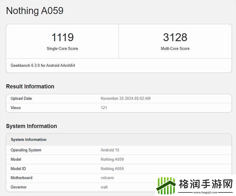Viewport: 236px width, 196px height.
Task: Select the multi-core score 3128
Action: tap(175, 37)
